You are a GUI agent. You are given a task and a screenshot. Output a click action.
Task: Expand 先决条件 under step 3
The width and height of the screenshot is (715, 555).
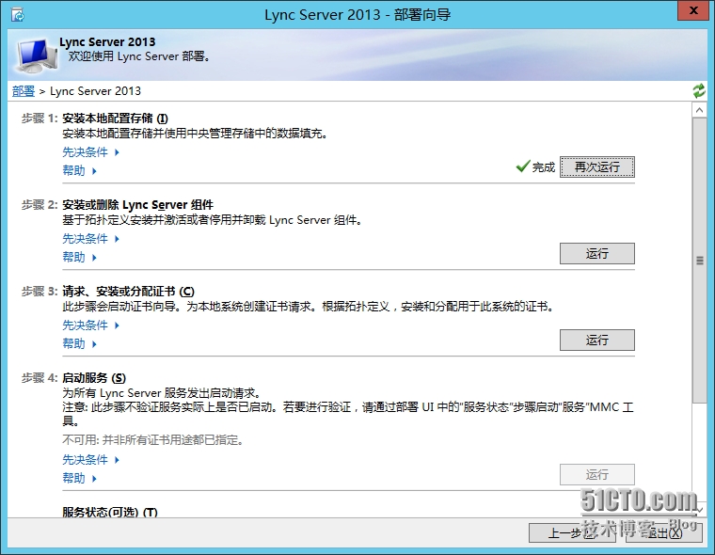click(90, 325)
